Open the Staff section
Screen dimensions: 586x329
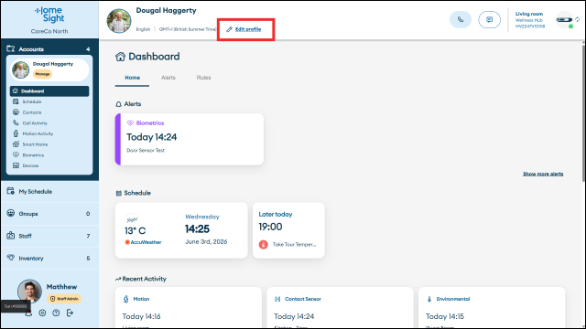coord(49,236)
